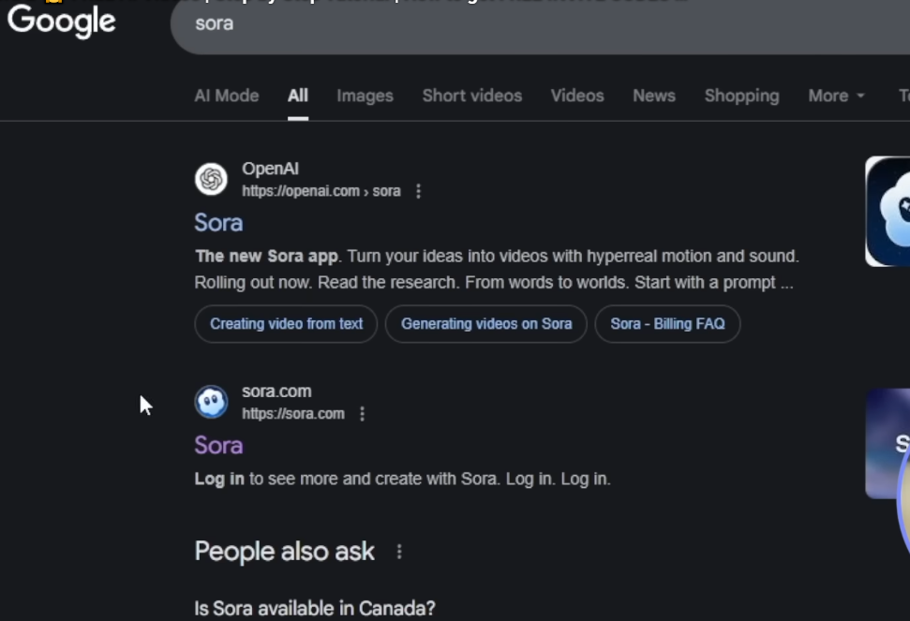
Task: Click the Log in link under sora.com
Action: tap(218, 478)
